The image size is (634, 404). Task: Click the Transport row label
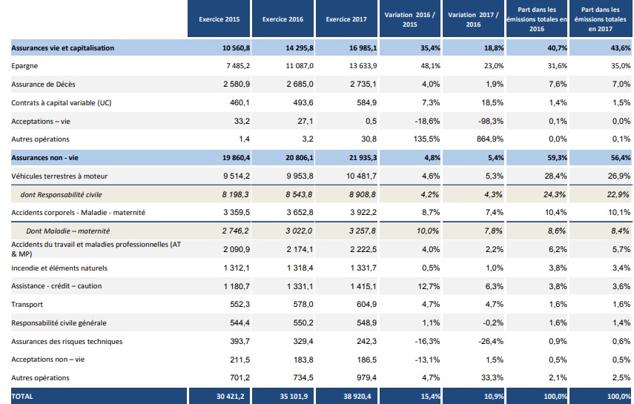27,304
